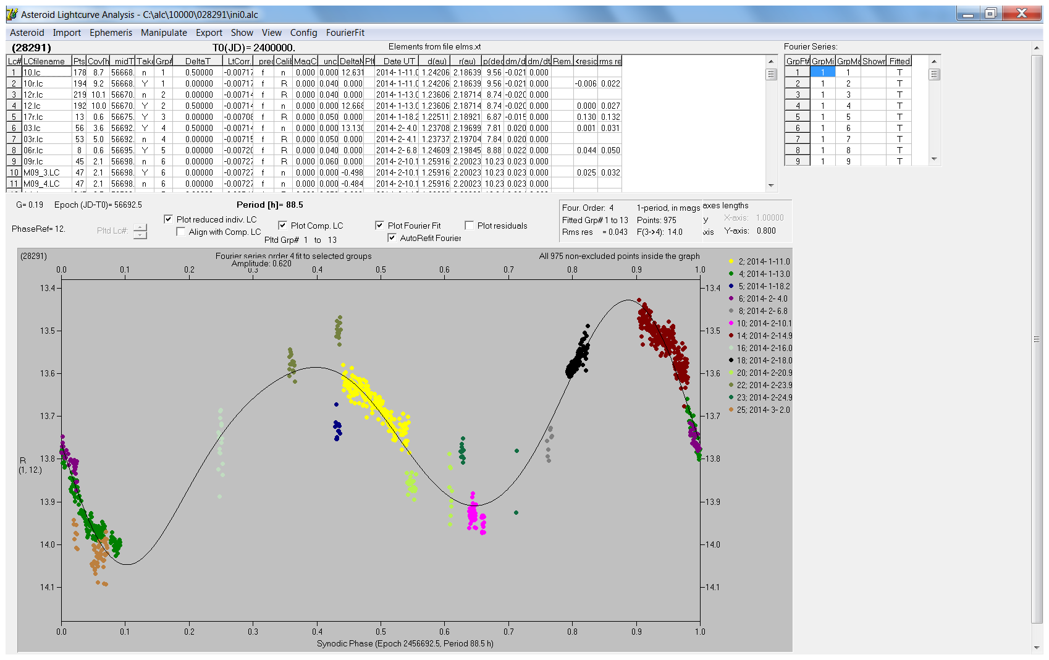Select the 10r.lc row filename
This screenshot has width=1049, height=660.
[x=47, y=83]
